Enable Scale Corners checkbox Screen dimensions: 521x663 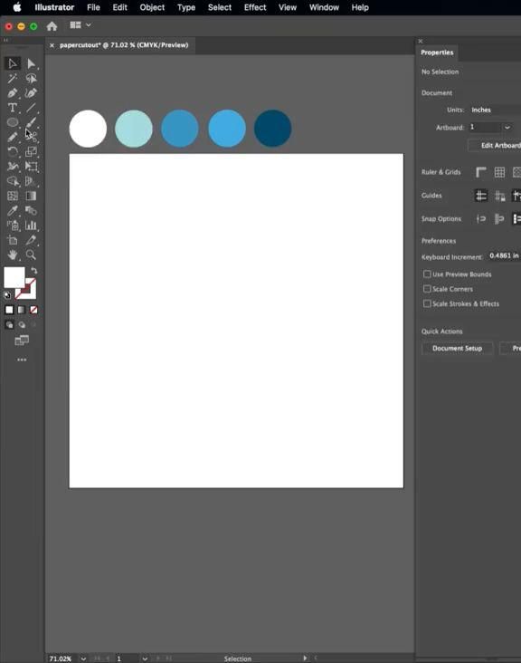pyautogui.click(x=427, y=289)
